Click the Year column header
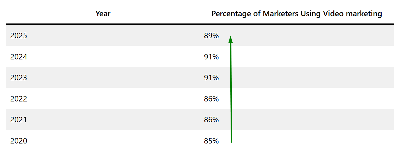This screenshot has height=149, width=398. coord(103,14)
